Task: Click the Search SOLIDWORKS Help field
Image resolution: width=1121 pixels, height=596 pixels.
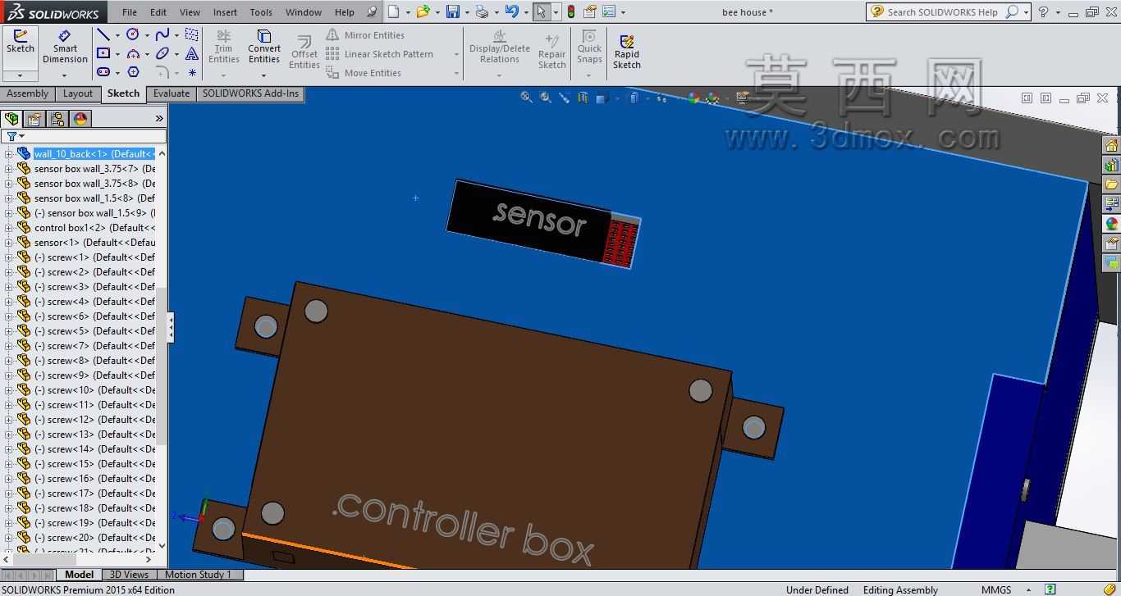Action: pyautogui.click(x=944, y=12)
